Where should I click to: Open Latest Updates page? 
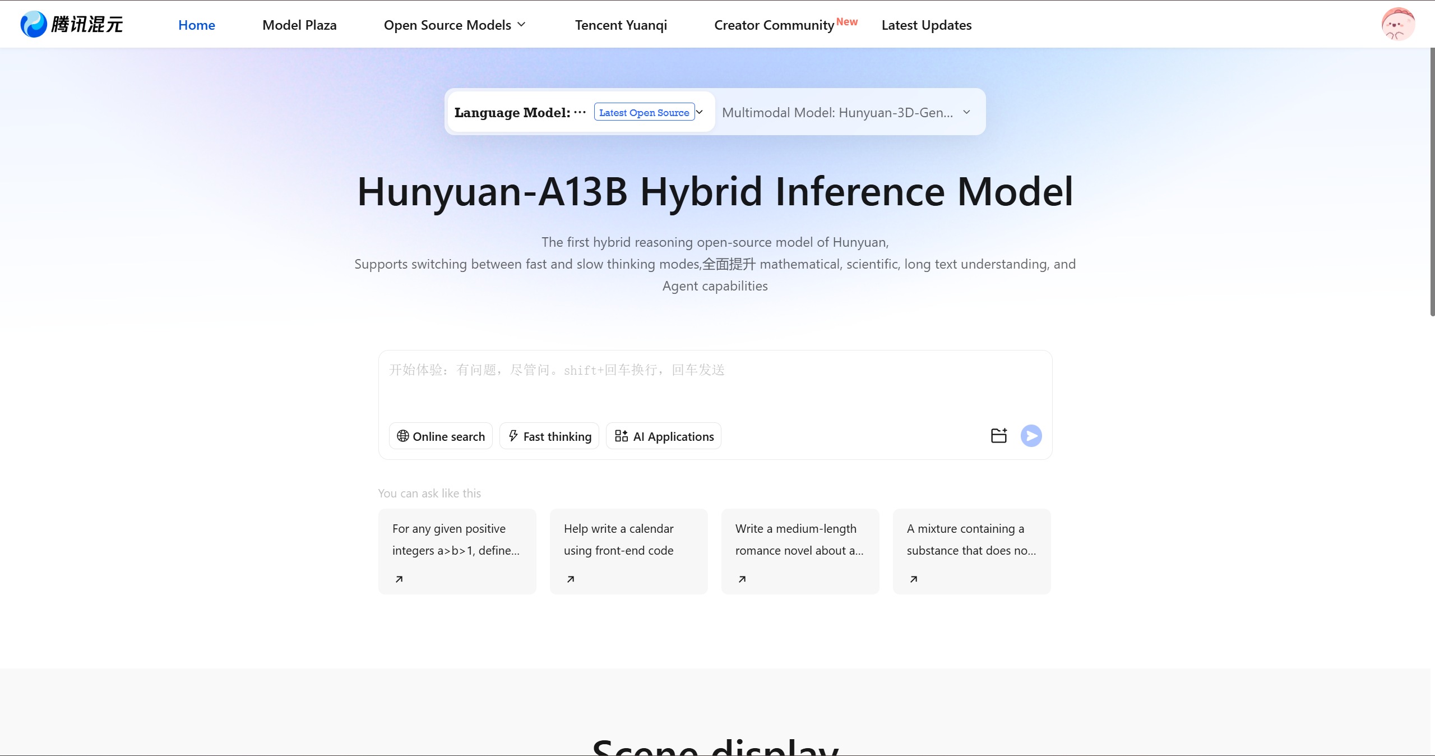pyautogui.click(x=927, y=25)
